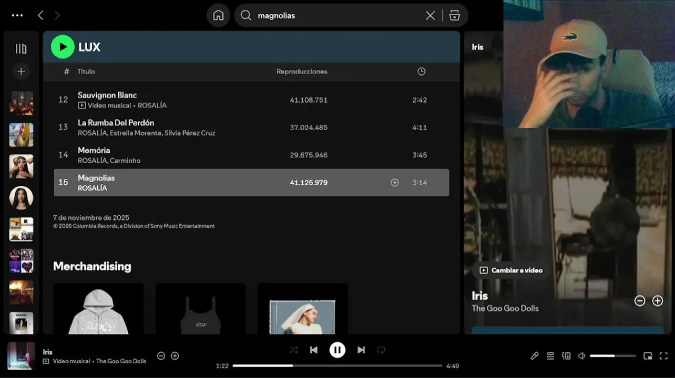Click minus icon in bottom player bar
This screenshot has height=378, width=675.
coord(161,356)
